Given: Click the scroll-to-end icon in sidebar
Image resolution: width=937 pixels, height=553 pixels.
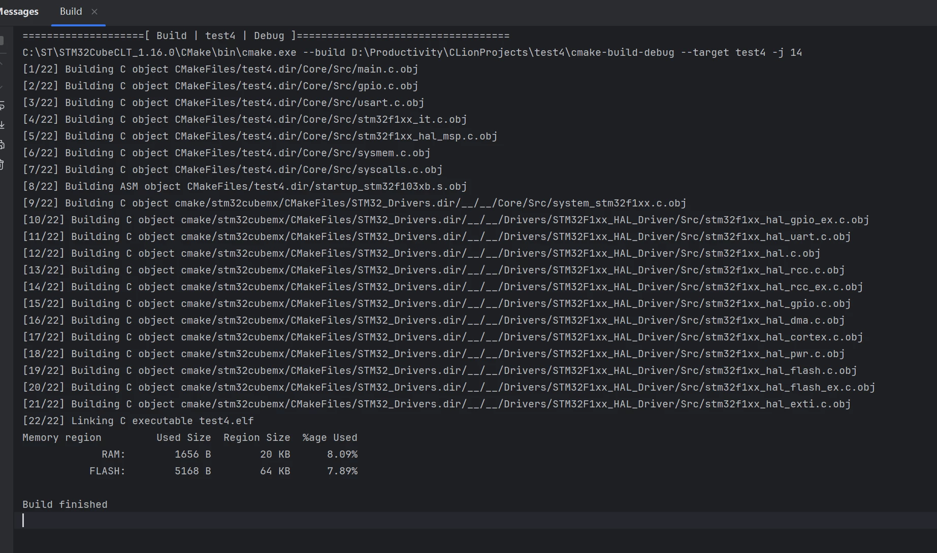Looking at the screenshot, I should point(2,125).
